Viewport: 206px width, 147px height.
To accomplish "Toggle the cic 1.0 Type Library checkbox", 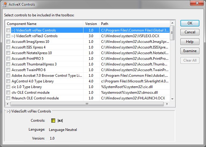I will [x=8, y=87].
